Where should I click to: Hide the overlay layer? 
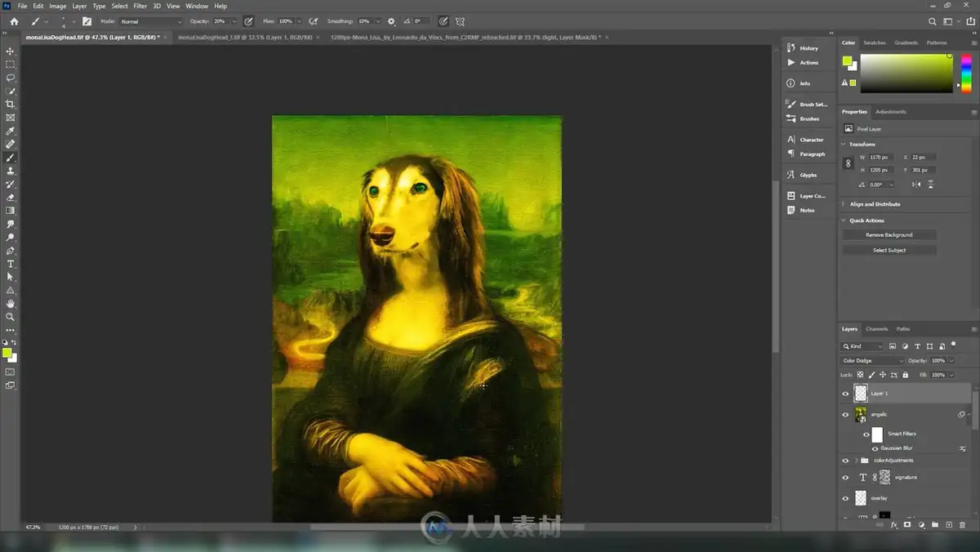pos(845,498)
